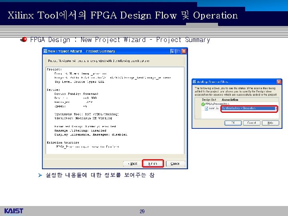Click the Back button in Project Summary
The image size is (288, 216).
[133, 164]
